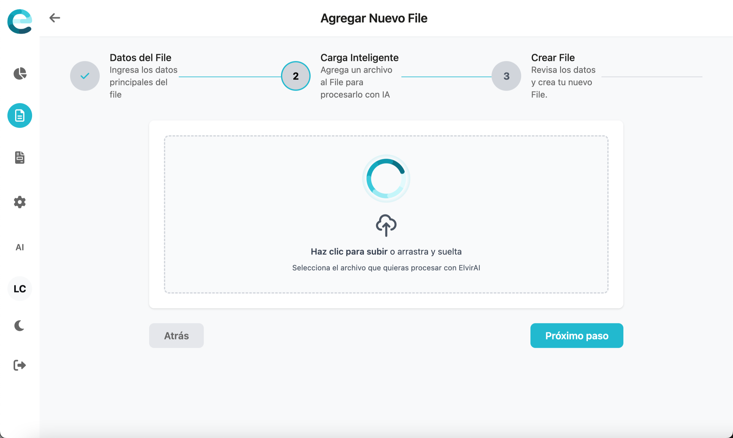Click the "Crear File" step title
Screen dimensions: 733x438
[553, 57]
